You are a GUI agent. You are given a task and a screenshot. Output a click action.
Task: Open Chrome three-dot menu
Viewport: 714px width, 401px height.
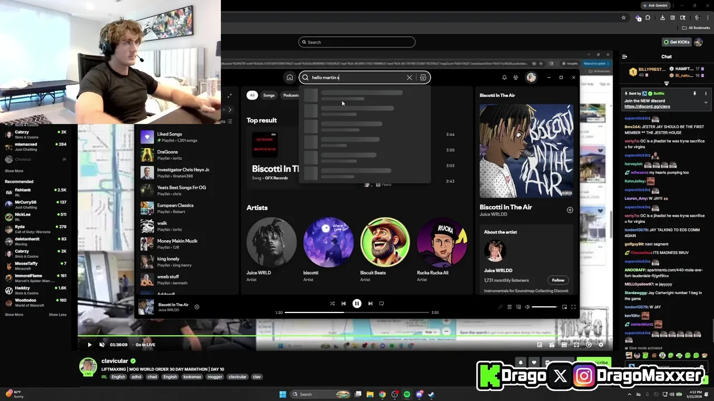708,18
